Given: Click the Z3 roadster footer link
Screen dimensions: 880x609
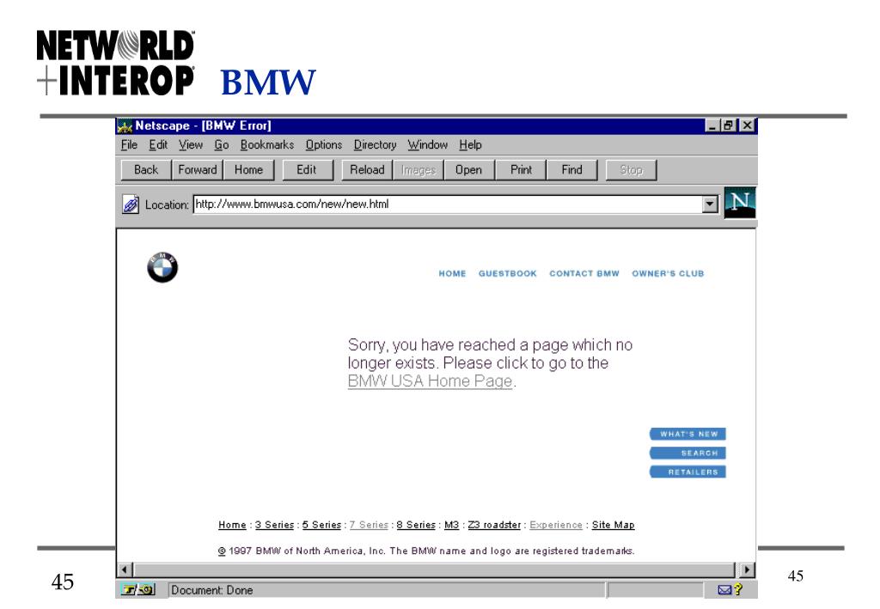Looking at the screenshot, I should click(x=494, y=525).
